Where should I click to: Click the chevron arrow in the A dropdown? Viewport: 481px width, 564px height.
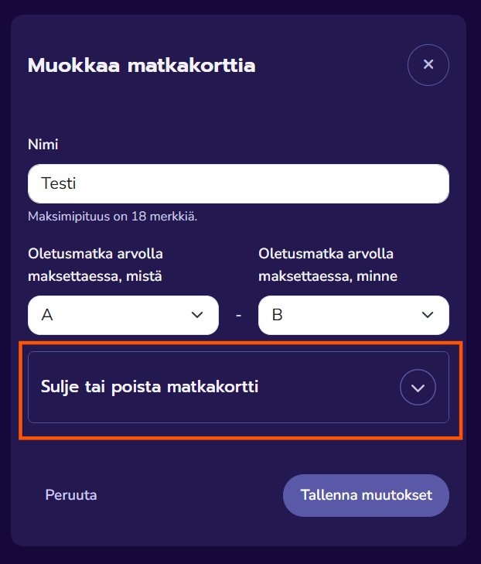[196, 315]
